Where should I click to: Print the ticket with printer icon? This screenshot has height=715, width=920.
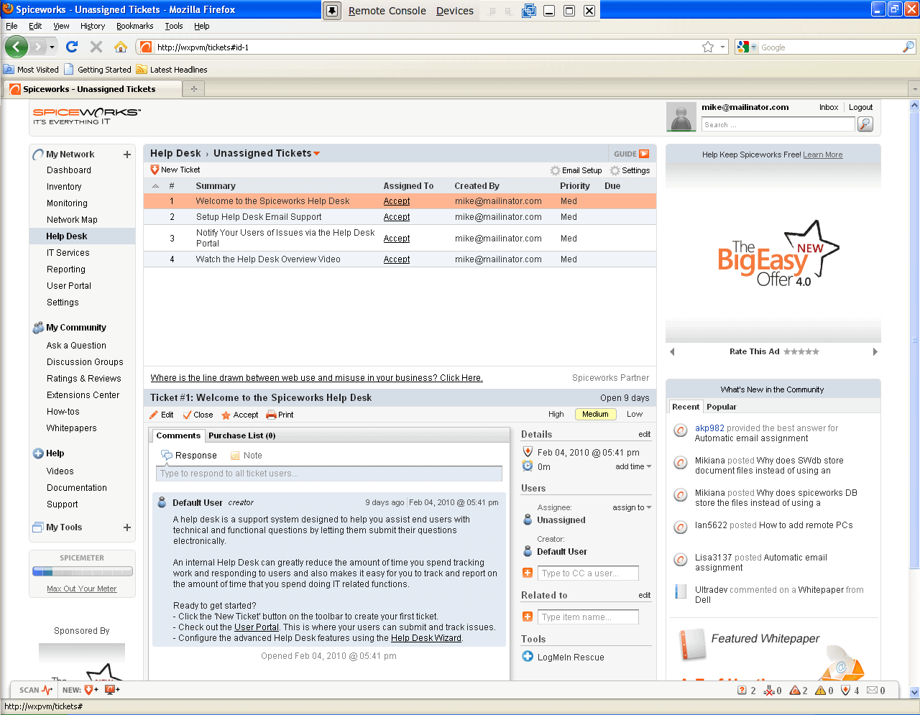coord(271,415)
